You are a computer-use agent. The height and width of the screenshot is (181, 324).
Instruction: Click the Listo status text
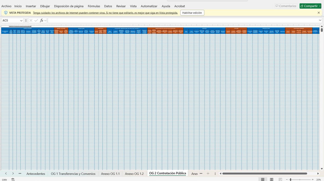pyautogui.click(x=4, y=179)
